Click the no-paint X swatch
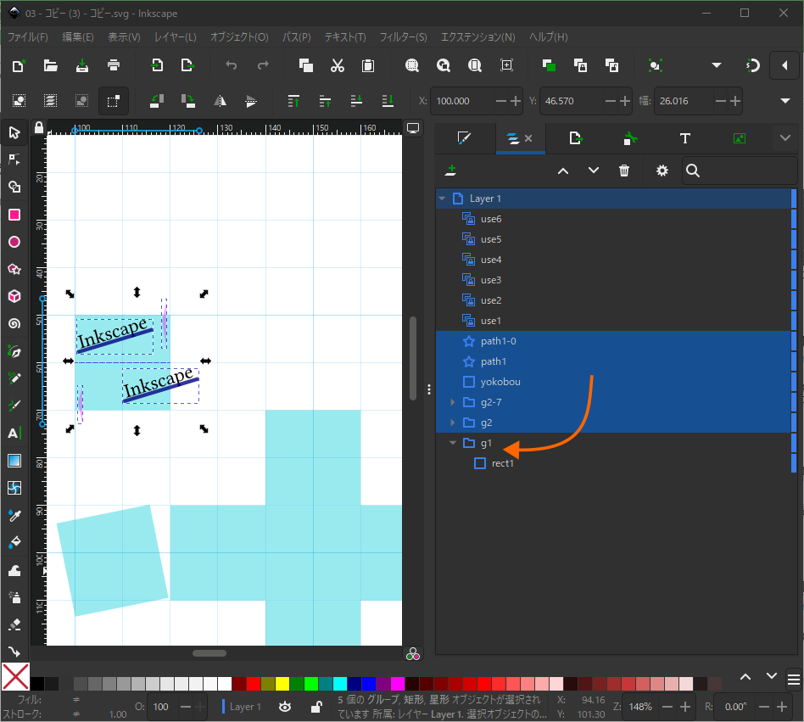This screenshot has height=722, width=804. click(15, 677)
